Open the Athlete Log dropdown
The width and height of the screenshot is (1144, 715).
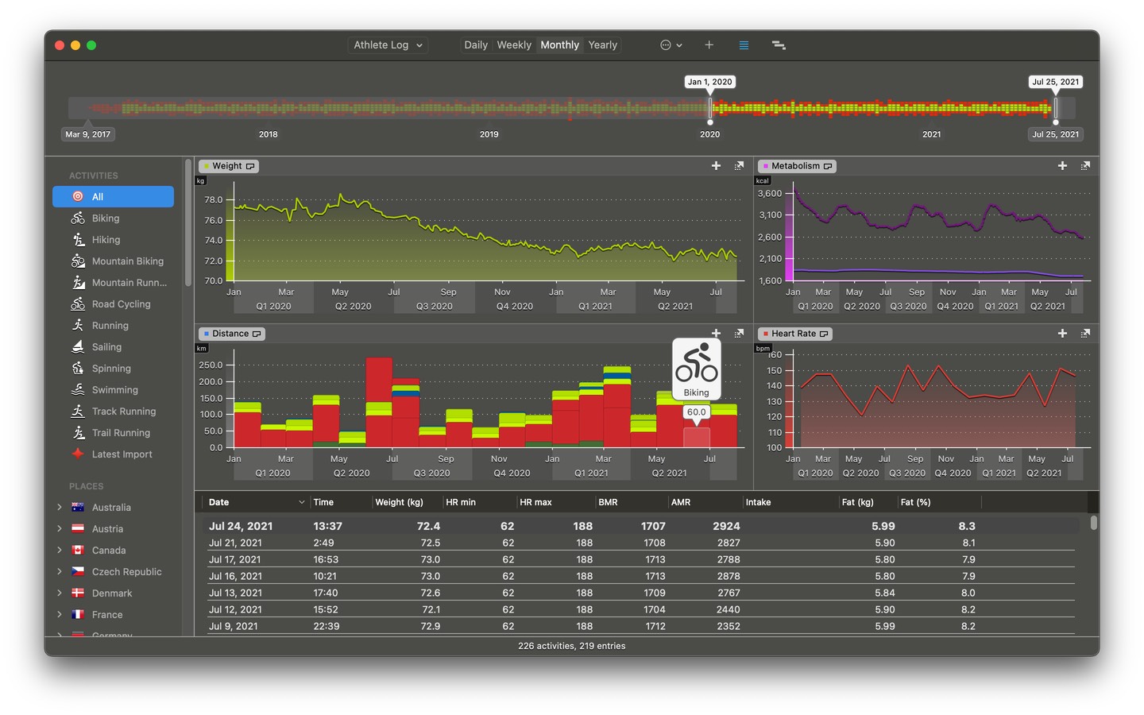pos(388,45)
